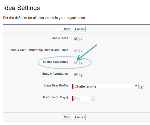View help icon for Enable Reputation
This screenshot has width=150, height=125.
click(x=81, y=75)
